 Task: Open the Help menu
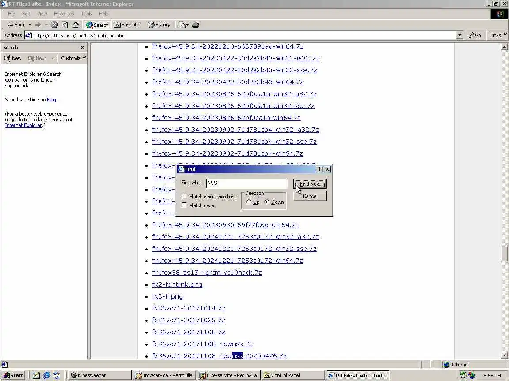103,14
